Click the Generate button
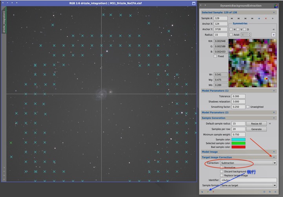This screenshot has height=197, width=283. pyautogui.click(x=256, y=129)
